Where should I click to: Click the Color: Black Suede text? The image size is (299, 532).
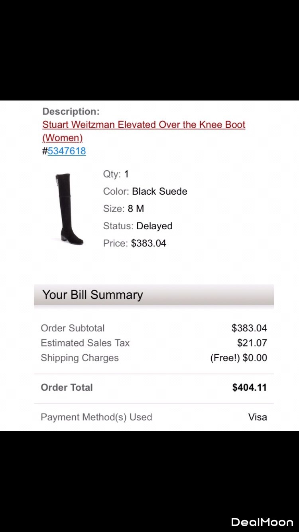coord(145,191)
